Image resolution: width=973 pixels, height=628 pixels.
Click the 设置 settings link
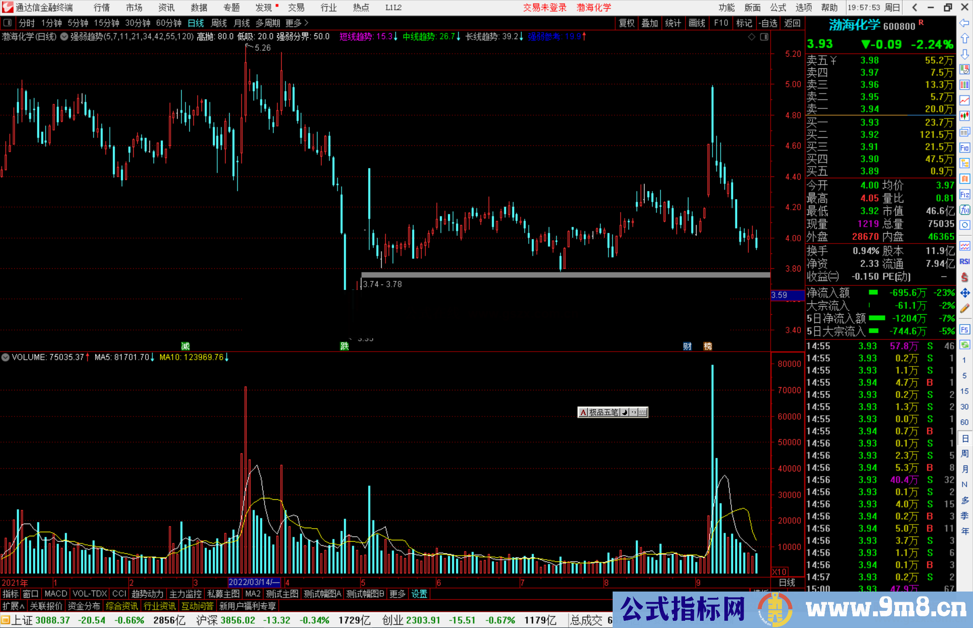click(x=419, y=594)
